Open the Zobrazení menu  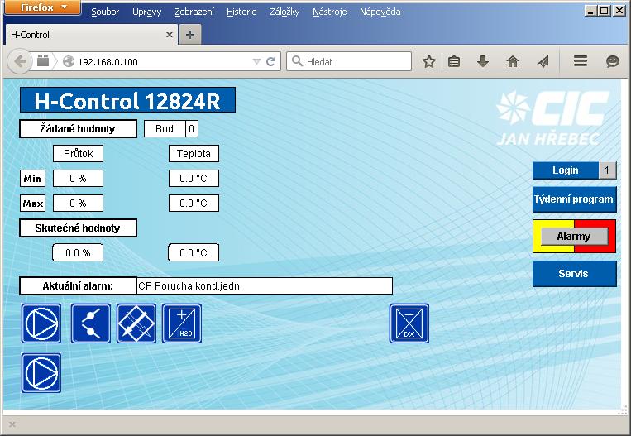coord(194,12)
